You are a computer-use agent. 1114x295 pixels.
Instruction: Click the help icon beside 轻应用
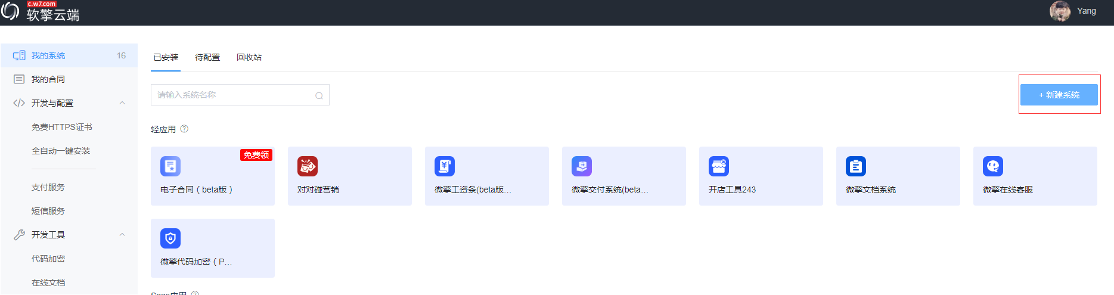coord(184,129)
